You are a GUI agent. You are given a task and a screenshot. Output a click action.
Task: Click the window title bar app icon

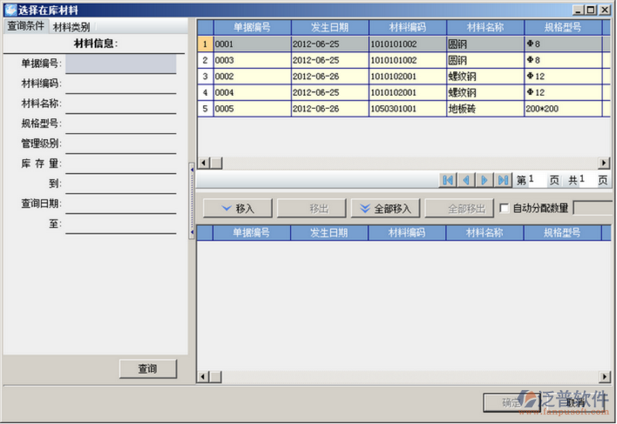(10, 9)
